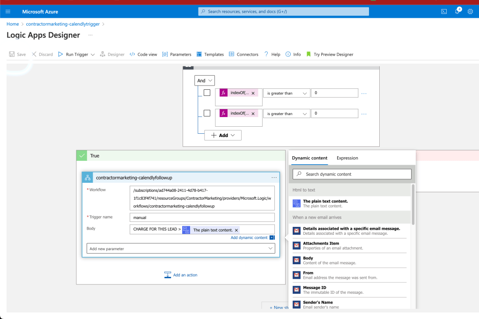The width and height of the screenshot is (479, 319).
Task: Insert the From dynamic content
Action: click(x=349, y=275)
